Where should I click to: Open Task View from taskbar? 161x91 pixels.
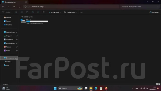click(86, 88)
